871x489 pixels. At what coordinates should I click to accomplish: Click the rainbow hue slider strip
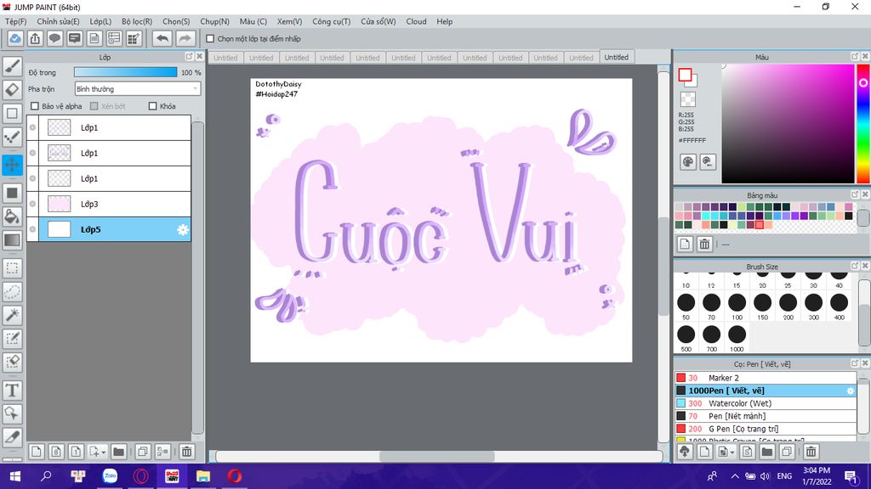point(863,123)
